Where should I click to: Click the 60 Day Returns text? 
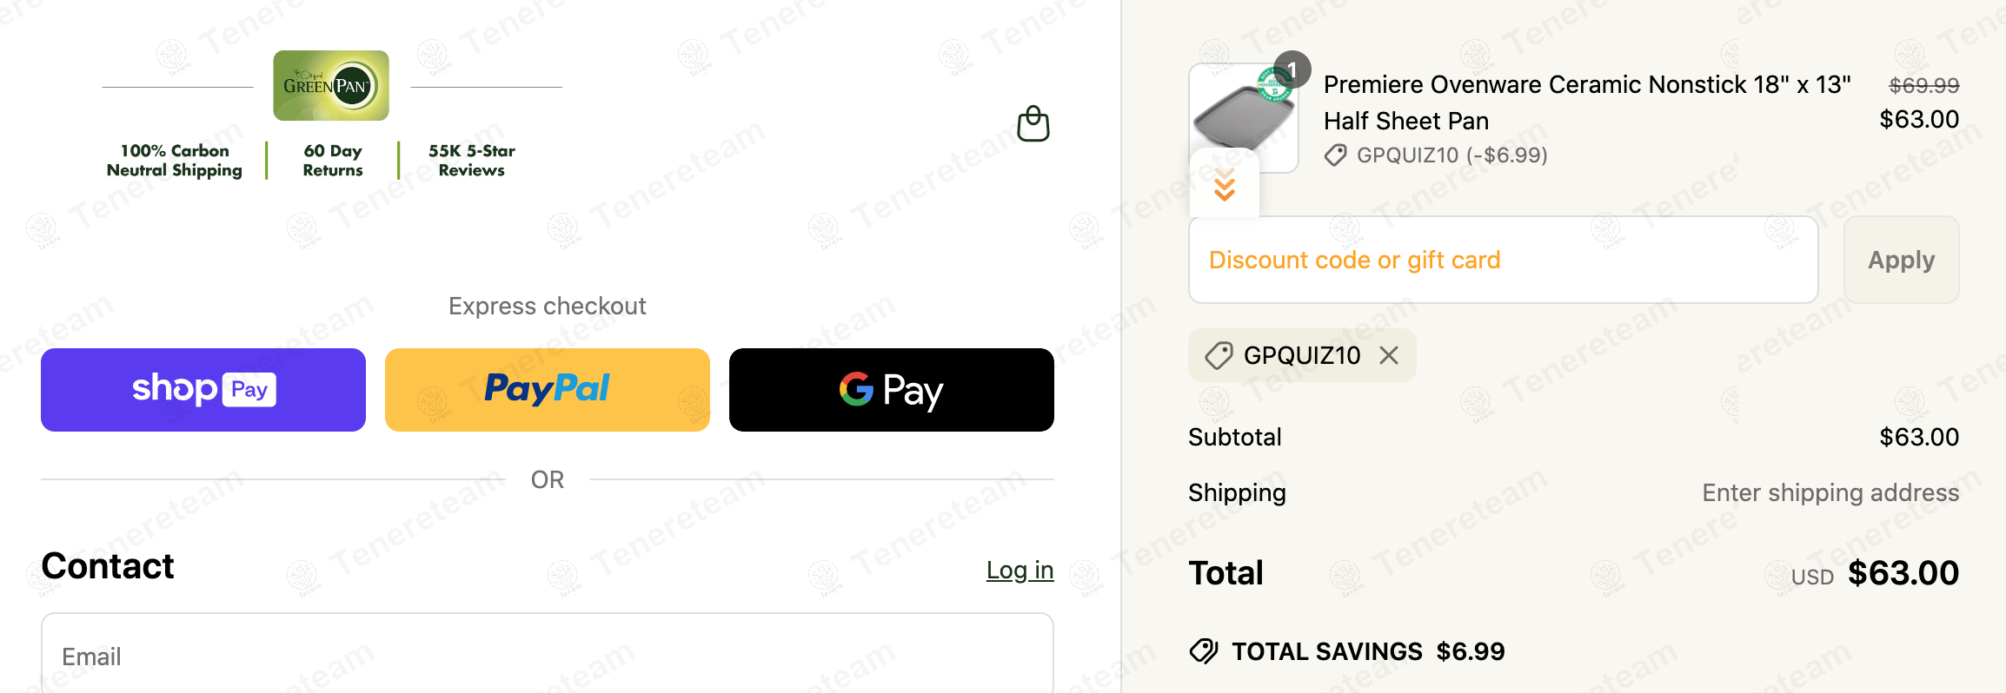tap(333, 161)
